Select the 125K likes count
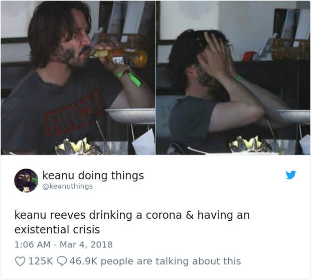 tap(41, 261)
